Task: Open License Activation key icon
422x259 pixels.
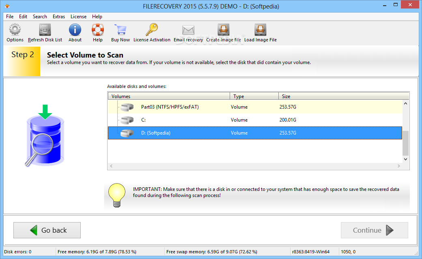Action: tap(152, 30)
